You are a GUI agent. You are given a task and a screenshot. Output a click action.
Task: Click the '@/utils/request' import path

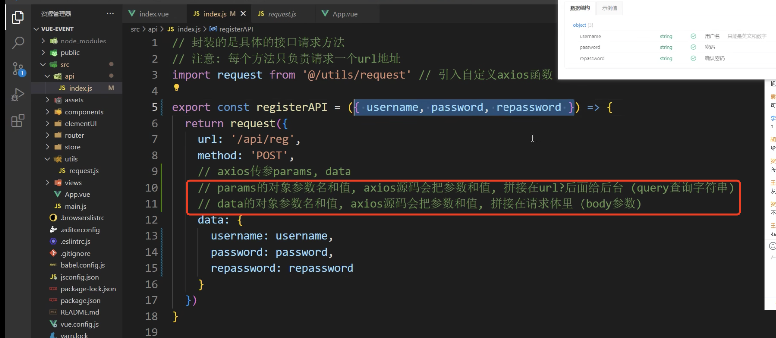[356, 75]
